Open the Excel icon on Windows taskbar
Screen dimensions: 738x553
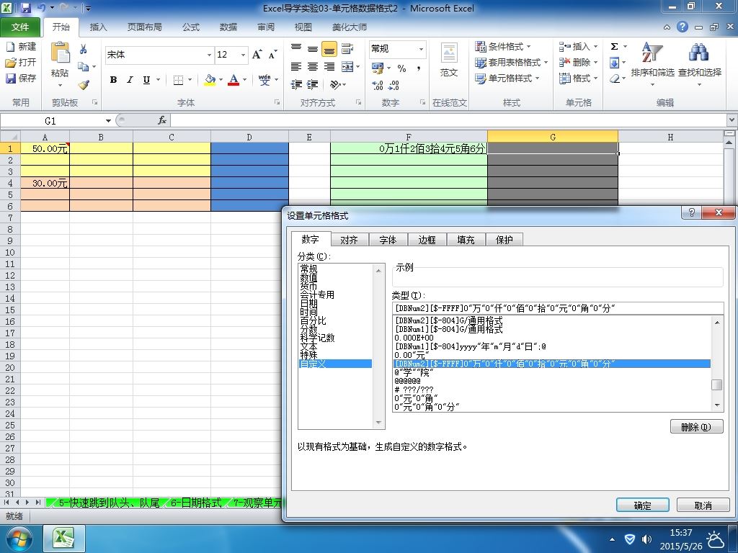(64, 538)
